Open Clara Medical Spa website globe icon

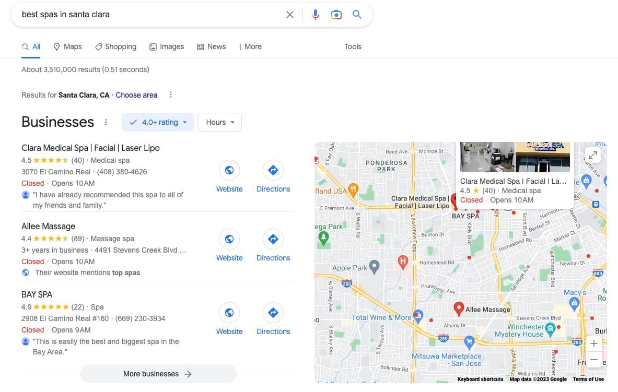coord(229,170)
